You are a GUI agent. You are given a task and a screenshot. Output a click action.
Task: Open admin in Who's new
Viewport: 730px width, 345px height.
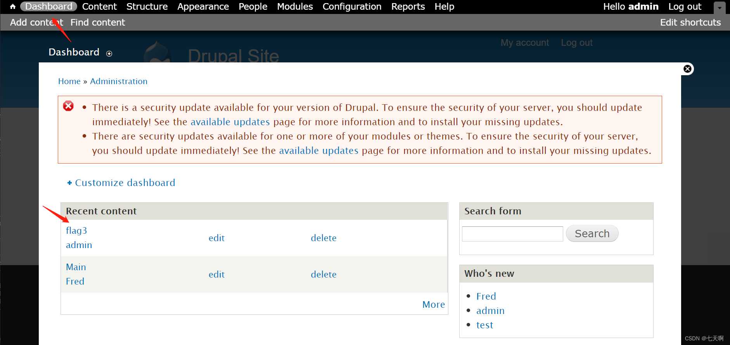(490, 310)
